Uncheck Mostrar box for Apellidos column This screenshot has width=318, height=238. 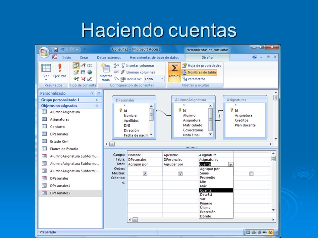(180, 174)
